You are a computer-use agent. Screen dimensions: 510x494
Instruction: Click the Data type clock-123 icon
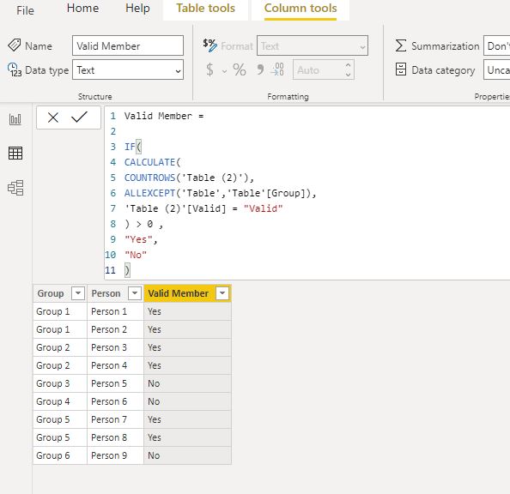(15, 69)
